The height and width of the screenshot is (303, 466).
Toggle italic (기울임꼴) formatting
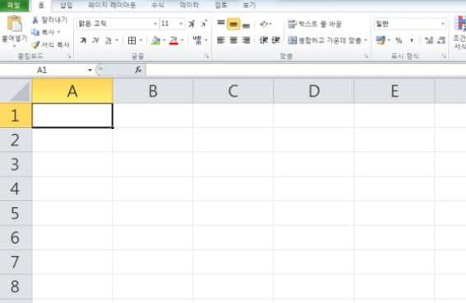click(x=95, y=40)
